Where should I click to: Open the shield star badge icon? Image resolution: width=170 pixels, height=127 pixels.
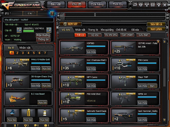tap(141, 5)
